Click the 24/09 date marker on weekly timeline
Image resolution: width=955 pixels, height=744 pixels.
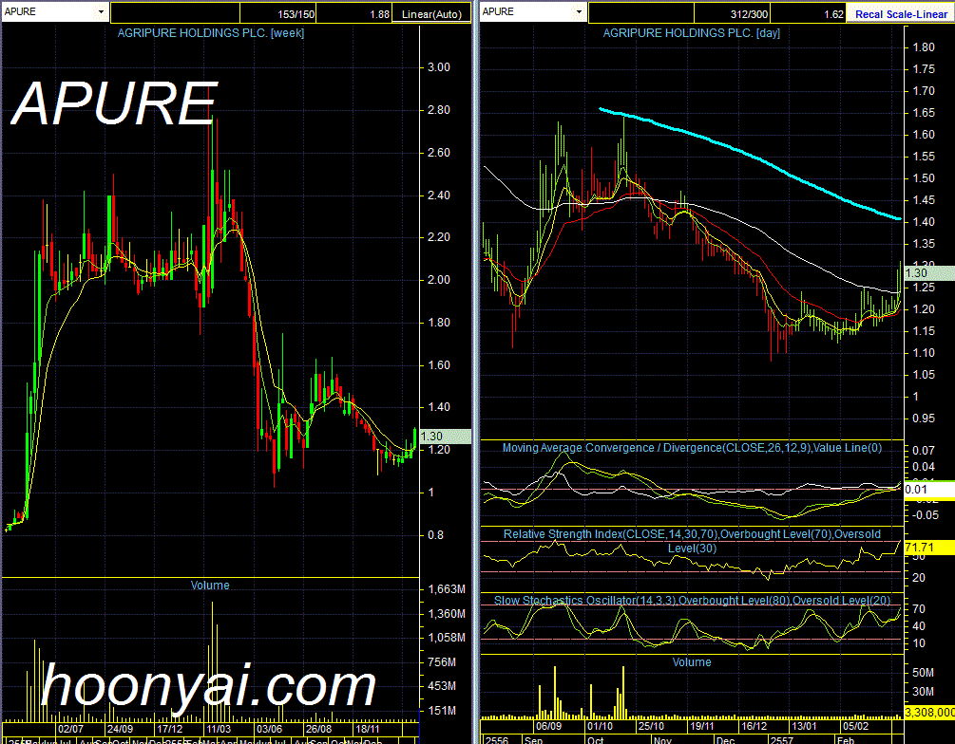[120, 729]
